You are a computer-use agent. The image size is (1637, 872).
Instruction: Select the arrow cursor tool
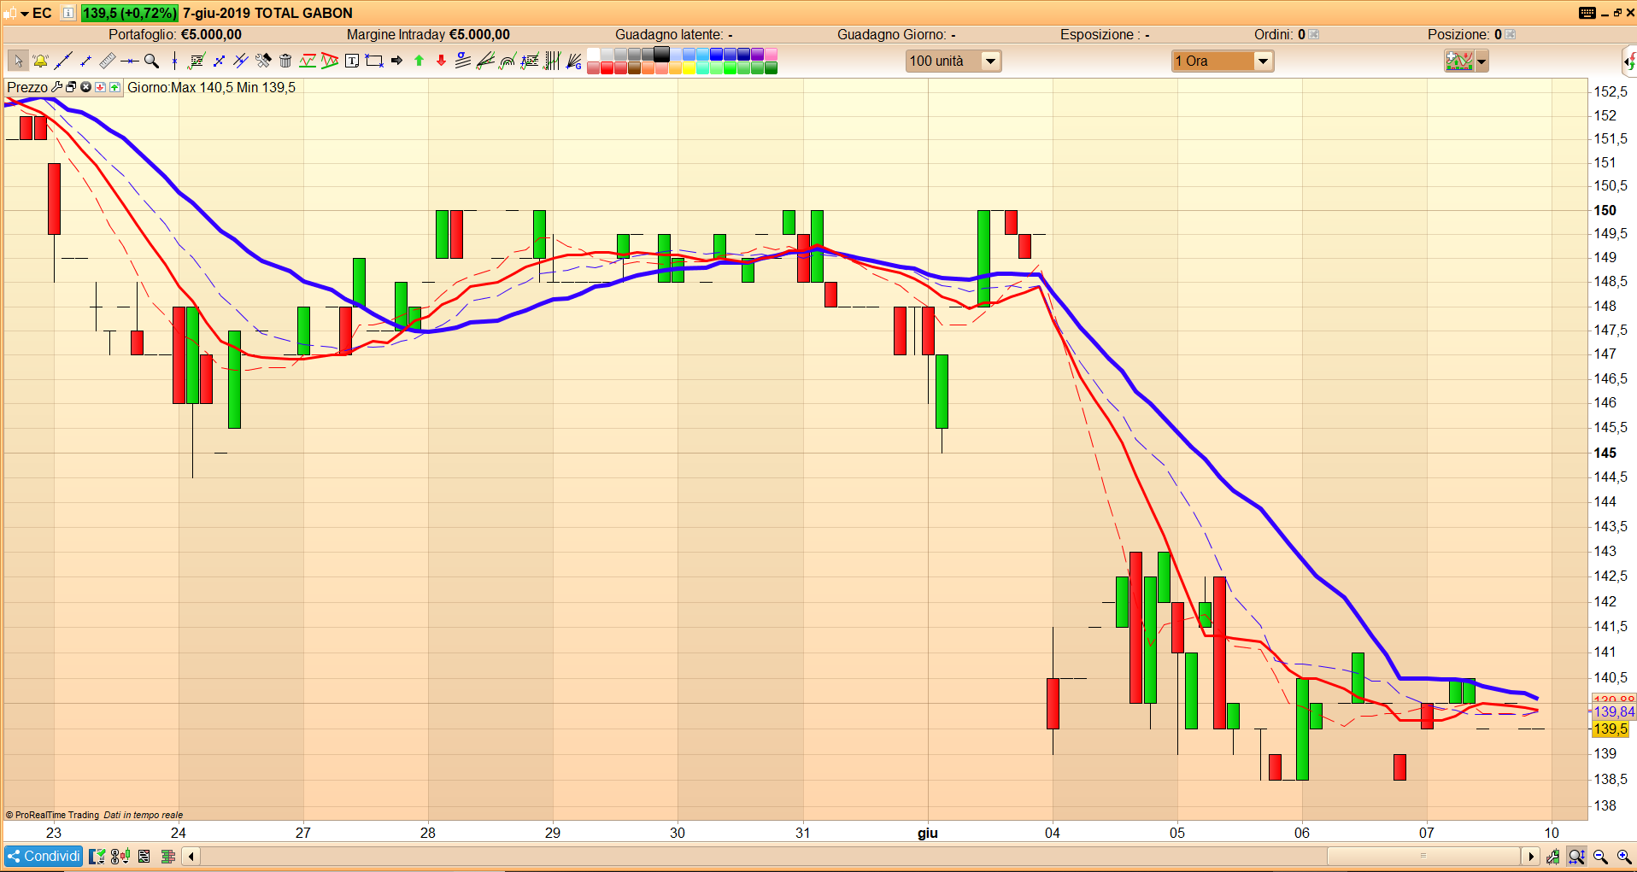[18, 61]
